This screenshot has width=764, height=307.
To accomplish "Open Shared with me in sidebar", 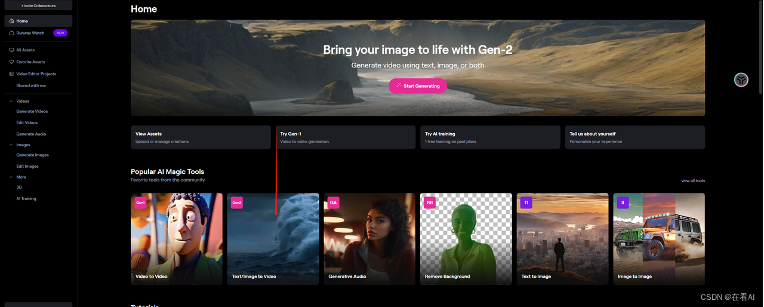I will [x=31, y=85].
